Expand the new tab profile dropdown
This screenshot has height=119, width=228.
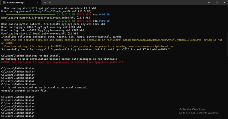coord(50,3)
